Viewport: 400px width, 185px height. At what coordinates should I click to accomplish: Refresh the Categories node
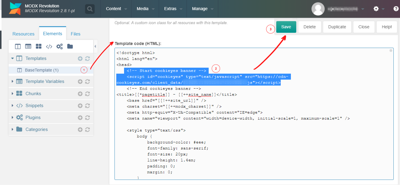(x=87, y=129)
